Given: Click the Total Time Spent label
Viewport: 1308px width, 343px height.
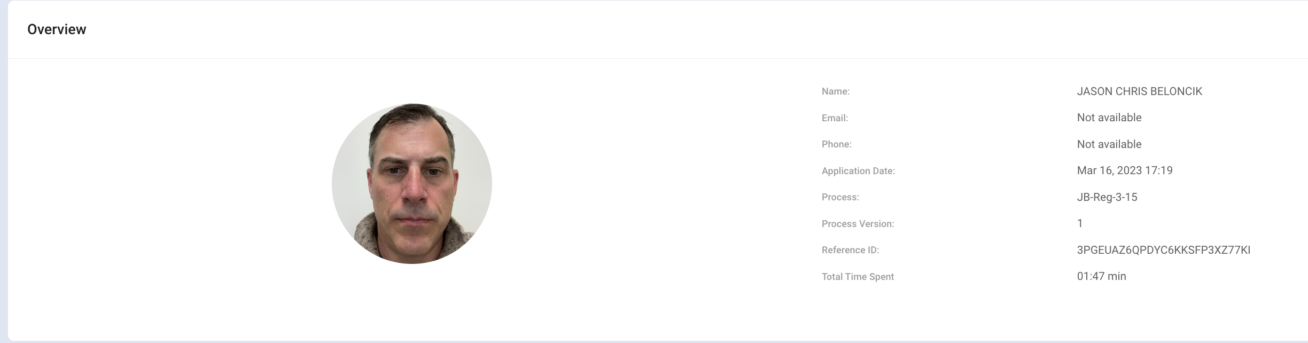Looking at the screenshot, I should pos(858,277).
